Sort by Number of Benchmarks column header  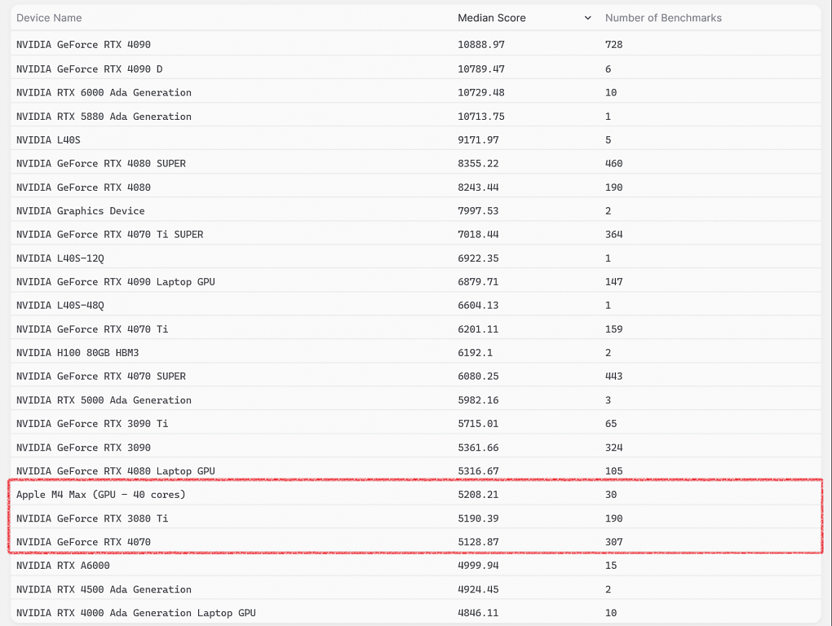[663, 18]
